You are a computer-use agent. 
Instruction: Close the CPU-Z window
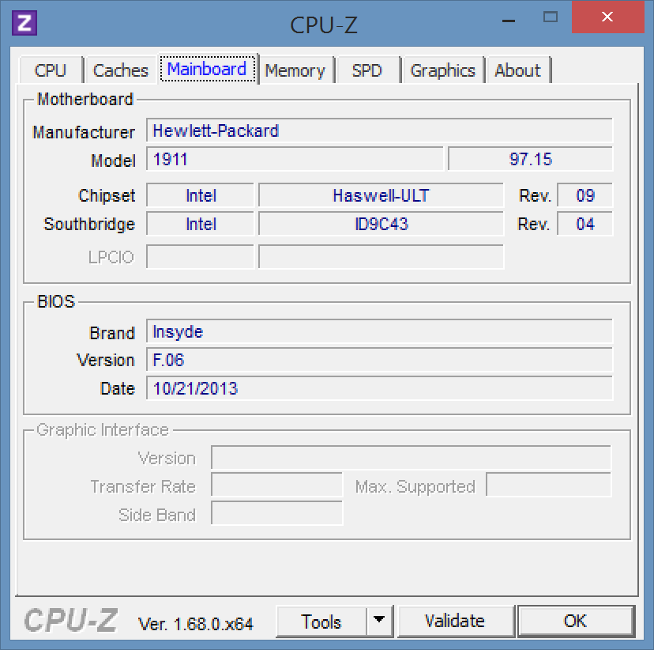[x=607, y=17]
